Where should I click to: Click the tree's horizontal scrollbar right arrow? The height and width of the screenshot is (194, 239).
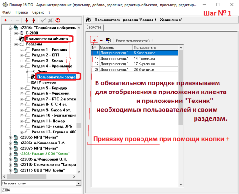74,177
